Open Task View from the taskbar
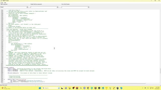 [62, 88]
